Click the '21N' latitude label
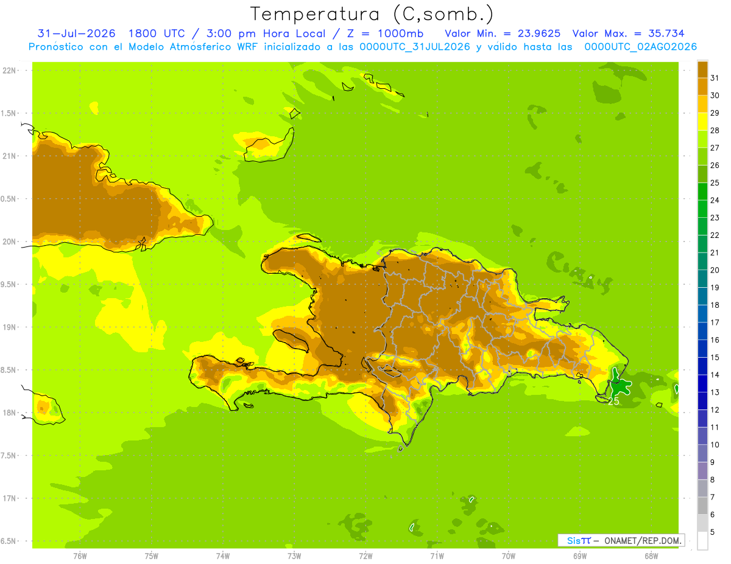 point(9,156)
